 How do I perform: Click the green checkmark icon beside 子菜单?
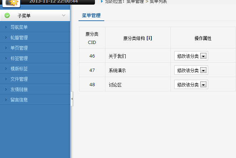tap(7, 16)
